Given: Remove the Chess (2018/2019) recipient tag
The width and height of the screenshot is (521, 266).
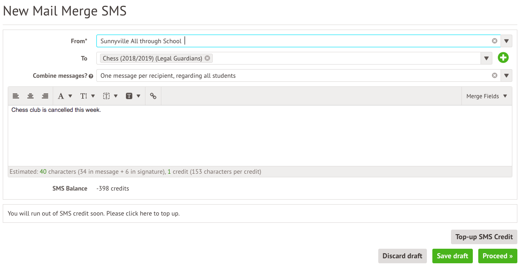Looking at the screenshot, I should pos(207,58).
